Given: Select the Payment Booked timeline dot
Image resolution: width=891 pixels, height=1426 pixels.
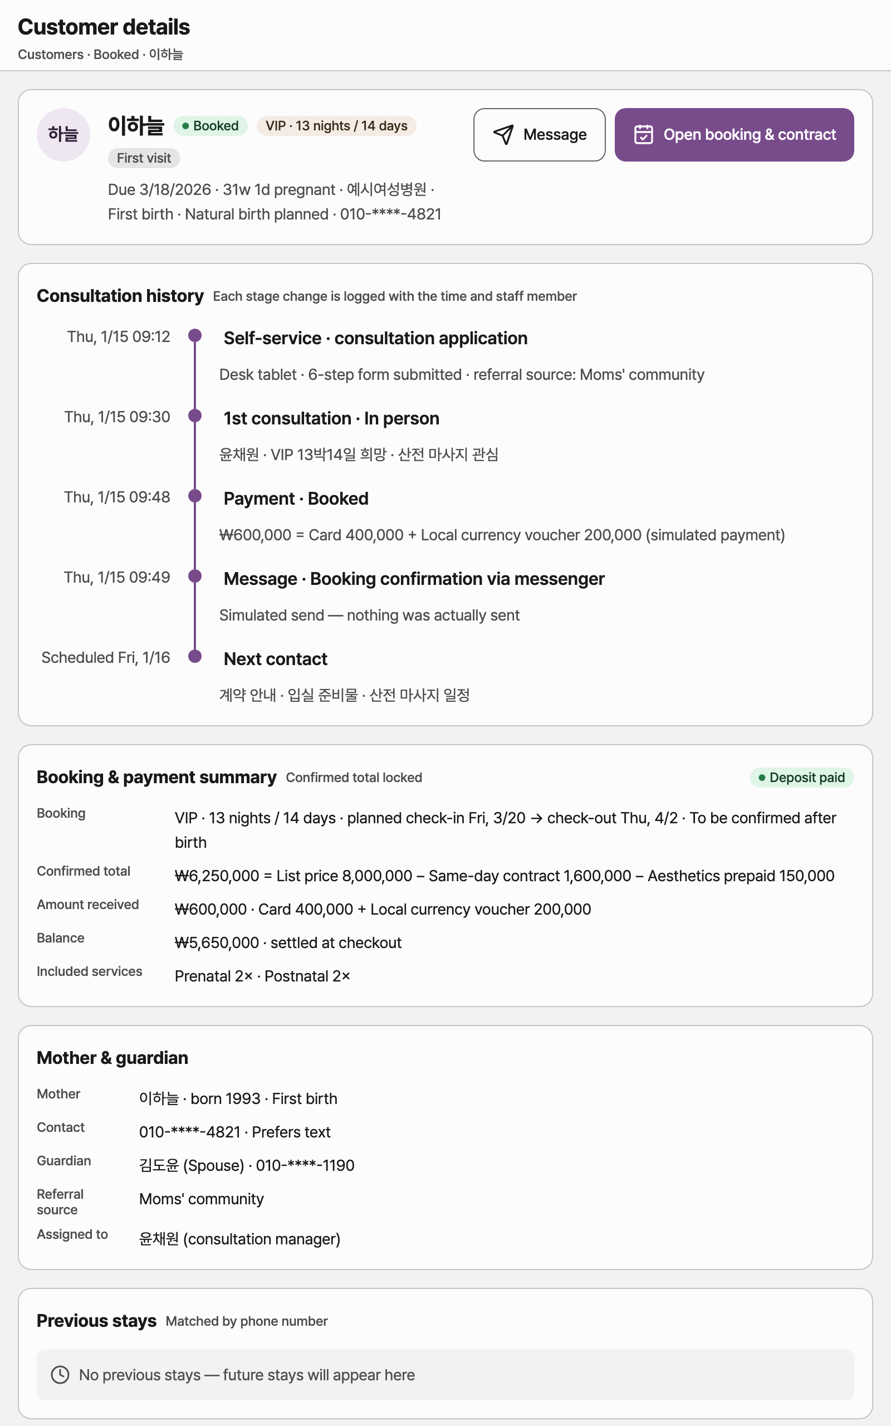Looking at the screenshot, I should (195, 496).
